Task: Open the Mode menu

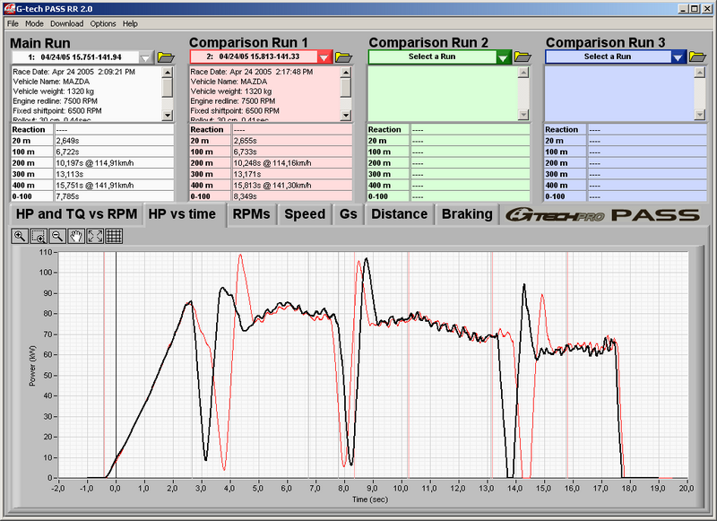Action: tap(34, 24)
